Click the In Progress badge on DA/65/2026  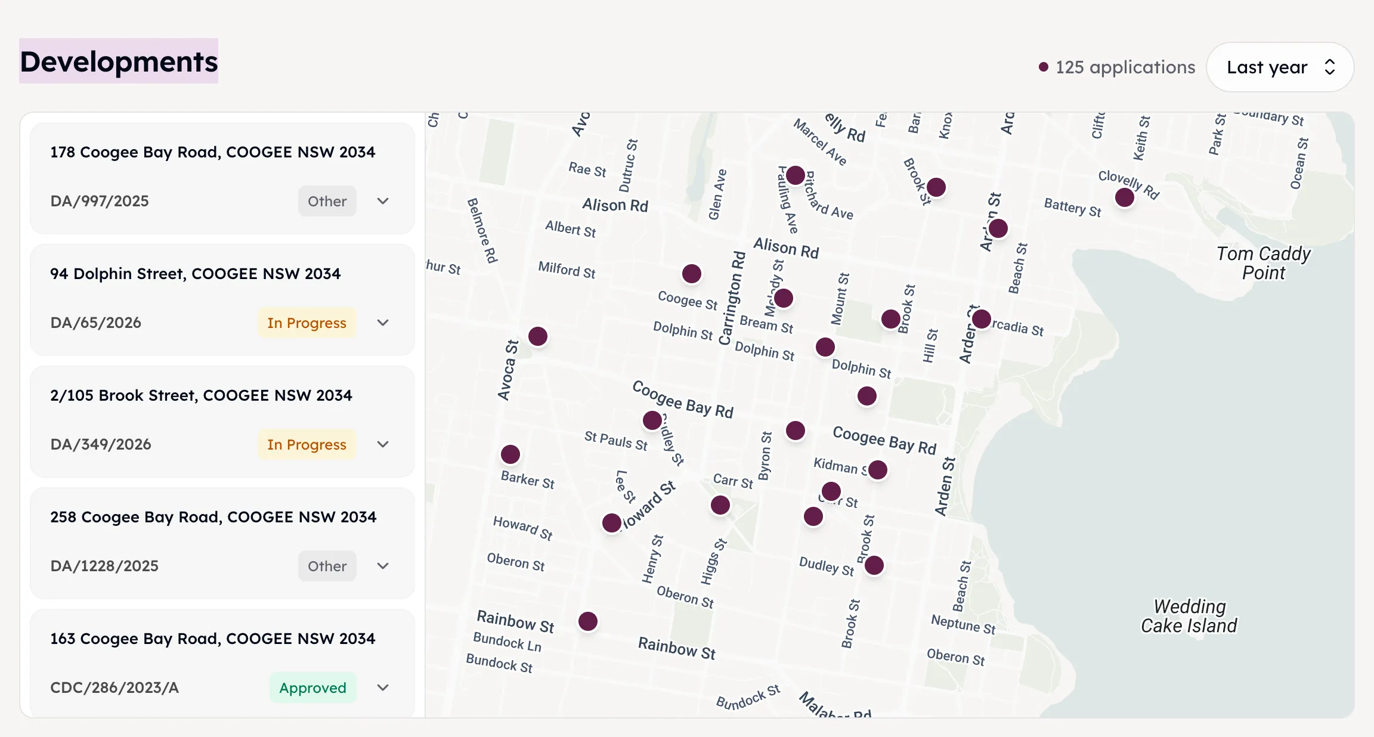307,323
